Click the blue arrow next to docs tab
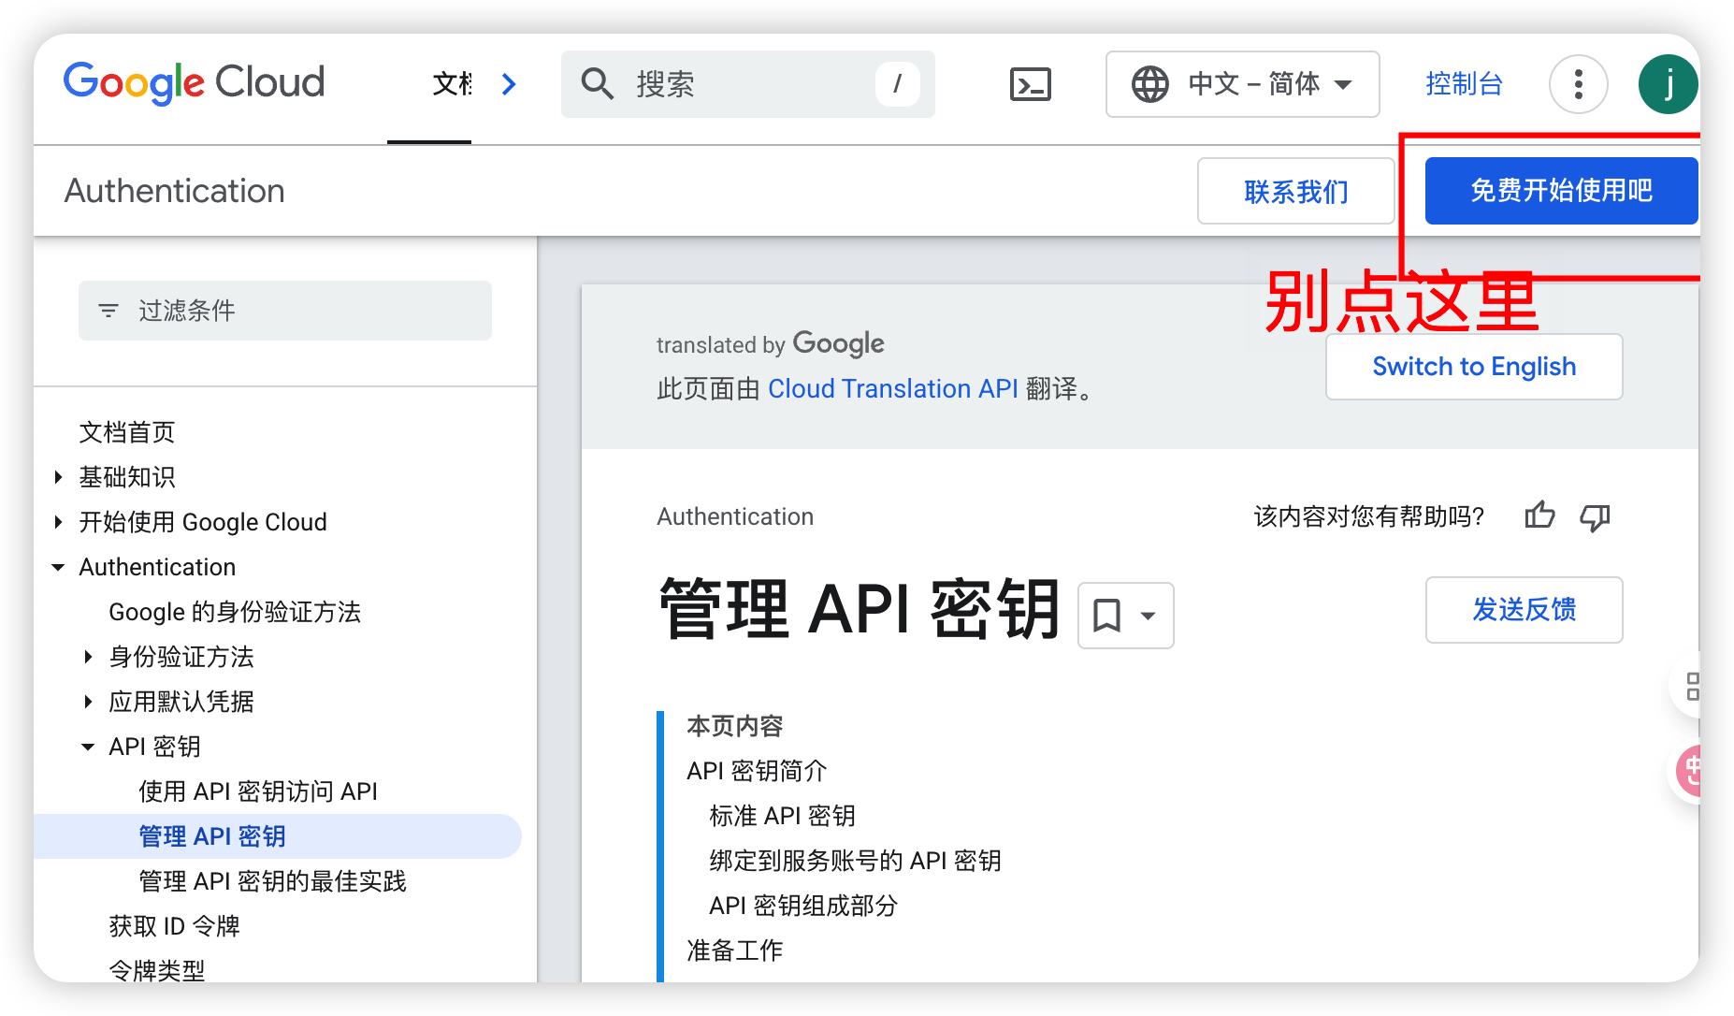The height and width of the screenshot is (1016, 1734). (x=509, y=84)
